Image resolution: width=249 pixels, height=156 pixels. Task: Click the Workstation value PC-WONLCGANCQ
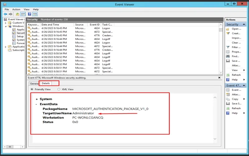click(x=88, y=118)
